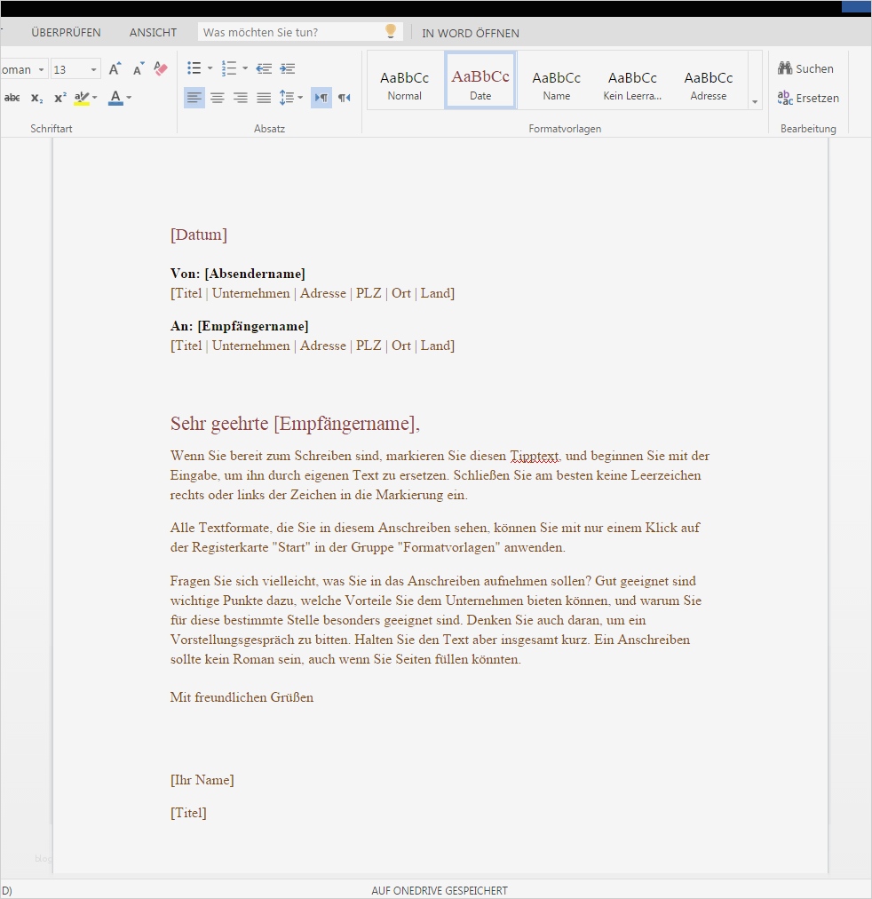Image resolution: width=872 pixels, height=899 pixels.
Task: Insert a numbered list
Action: tap(228, 68)
